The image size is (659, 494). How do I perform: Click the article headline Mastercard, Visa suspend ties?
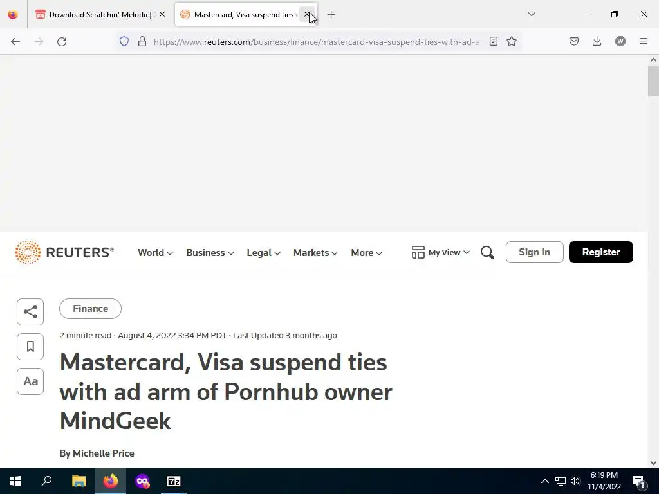[226, 392]
